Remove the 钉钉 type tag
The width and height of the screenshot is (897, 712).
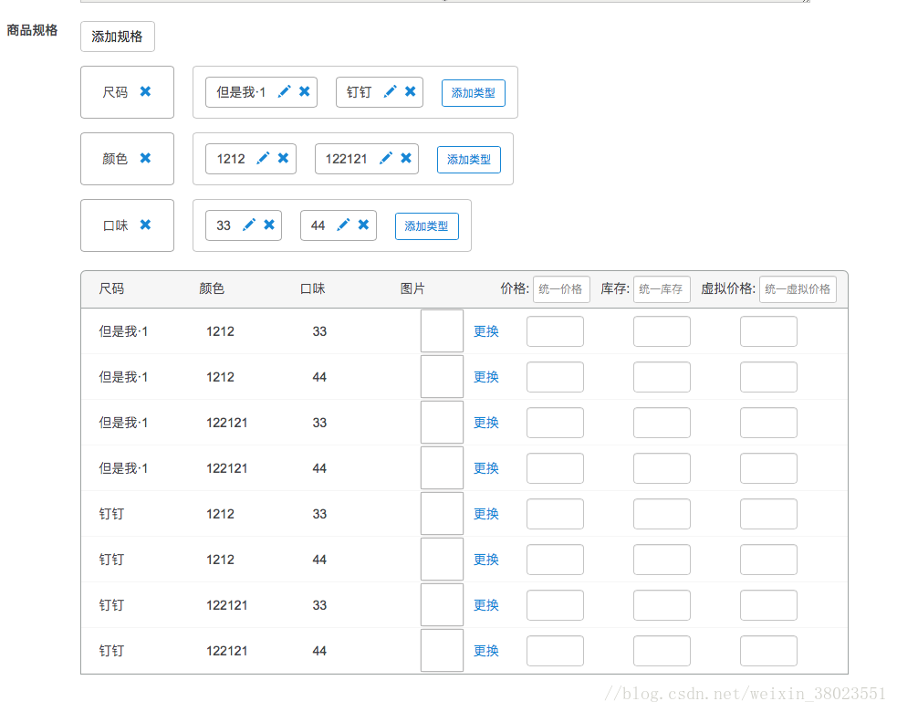410,91
